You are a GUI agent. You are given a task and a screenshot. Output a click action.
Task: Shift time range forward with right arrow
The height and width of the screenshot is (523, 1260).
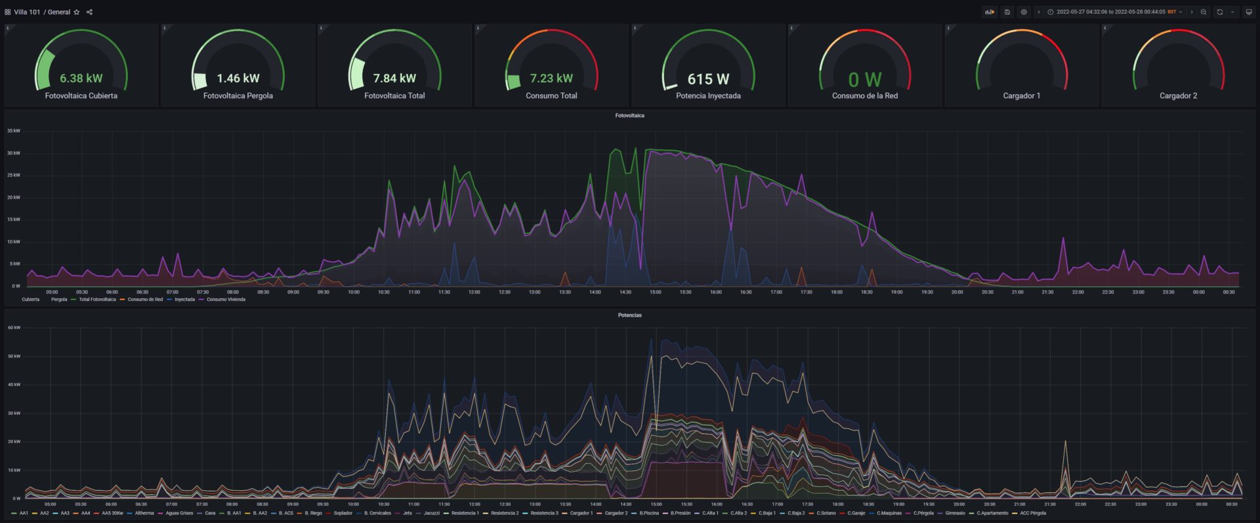(1192, 12)
